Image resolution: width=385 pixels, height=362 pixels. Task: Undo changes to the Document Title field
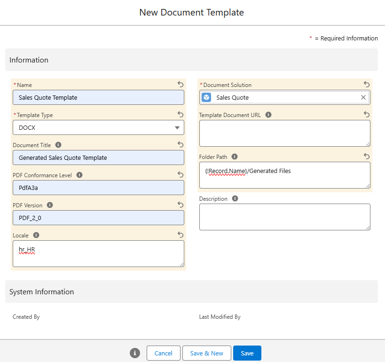pyautogui.click(x=181, y=144)
